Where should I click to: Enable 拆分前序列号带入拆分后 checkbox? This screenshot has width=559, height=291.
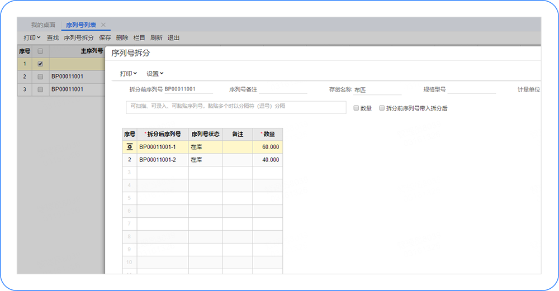pos(381,108)
